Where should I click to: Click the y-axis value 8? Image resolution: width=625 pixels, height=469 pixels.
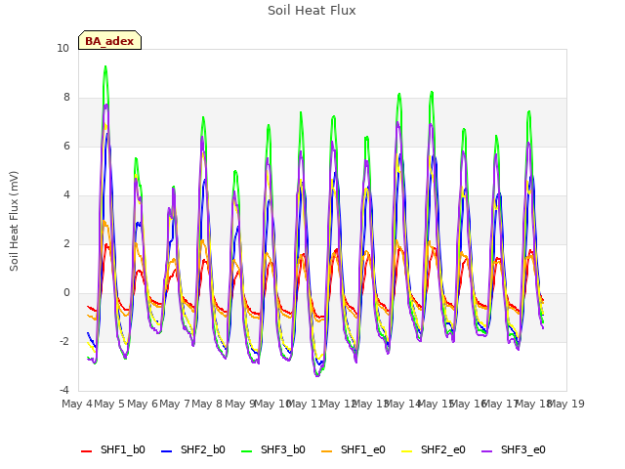click(66, 98)
